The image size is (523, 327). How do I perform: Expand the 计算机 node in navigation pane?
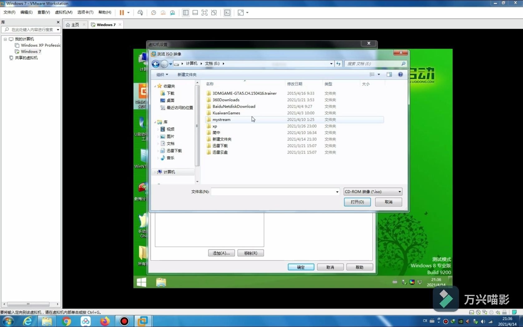point(155,172)
